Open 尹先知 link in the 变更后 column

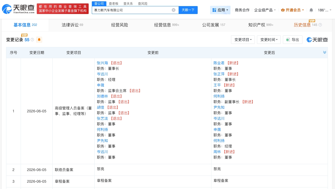tap(219, 107)
